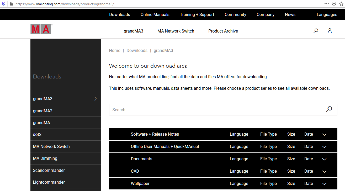Open Company menu
The image size is (345, 191).
click(266, 14)
